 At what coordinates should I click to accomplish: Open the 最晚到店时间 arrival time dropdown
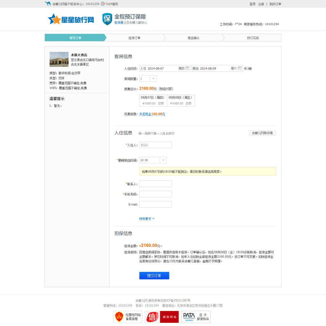153,160
